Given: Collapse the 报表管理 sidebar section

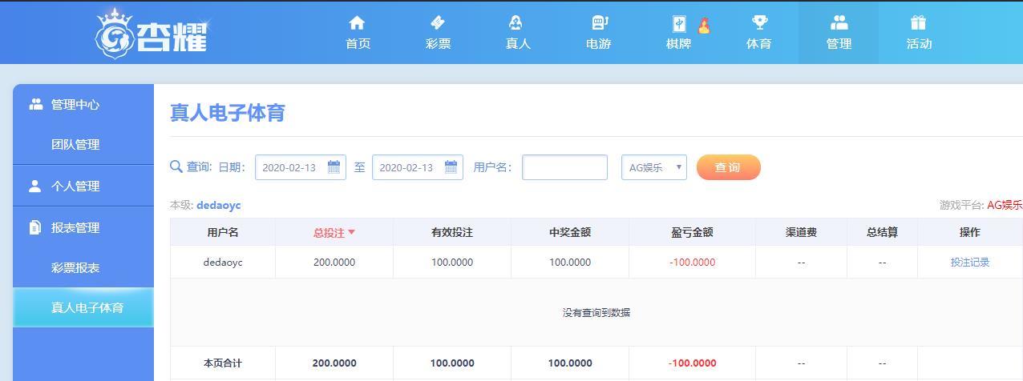Looking at the screenshot, I should coord(83,227).
